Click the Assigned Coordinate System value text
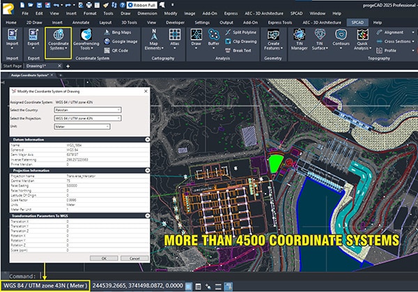Image resolution: width=418 pixels, height=292 pixels. coord(74,102)
